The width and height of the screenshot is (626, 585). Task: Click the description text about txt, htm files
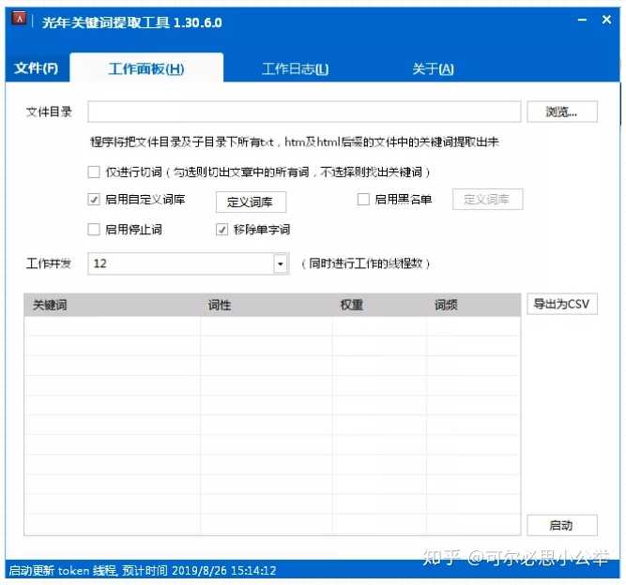295,142
